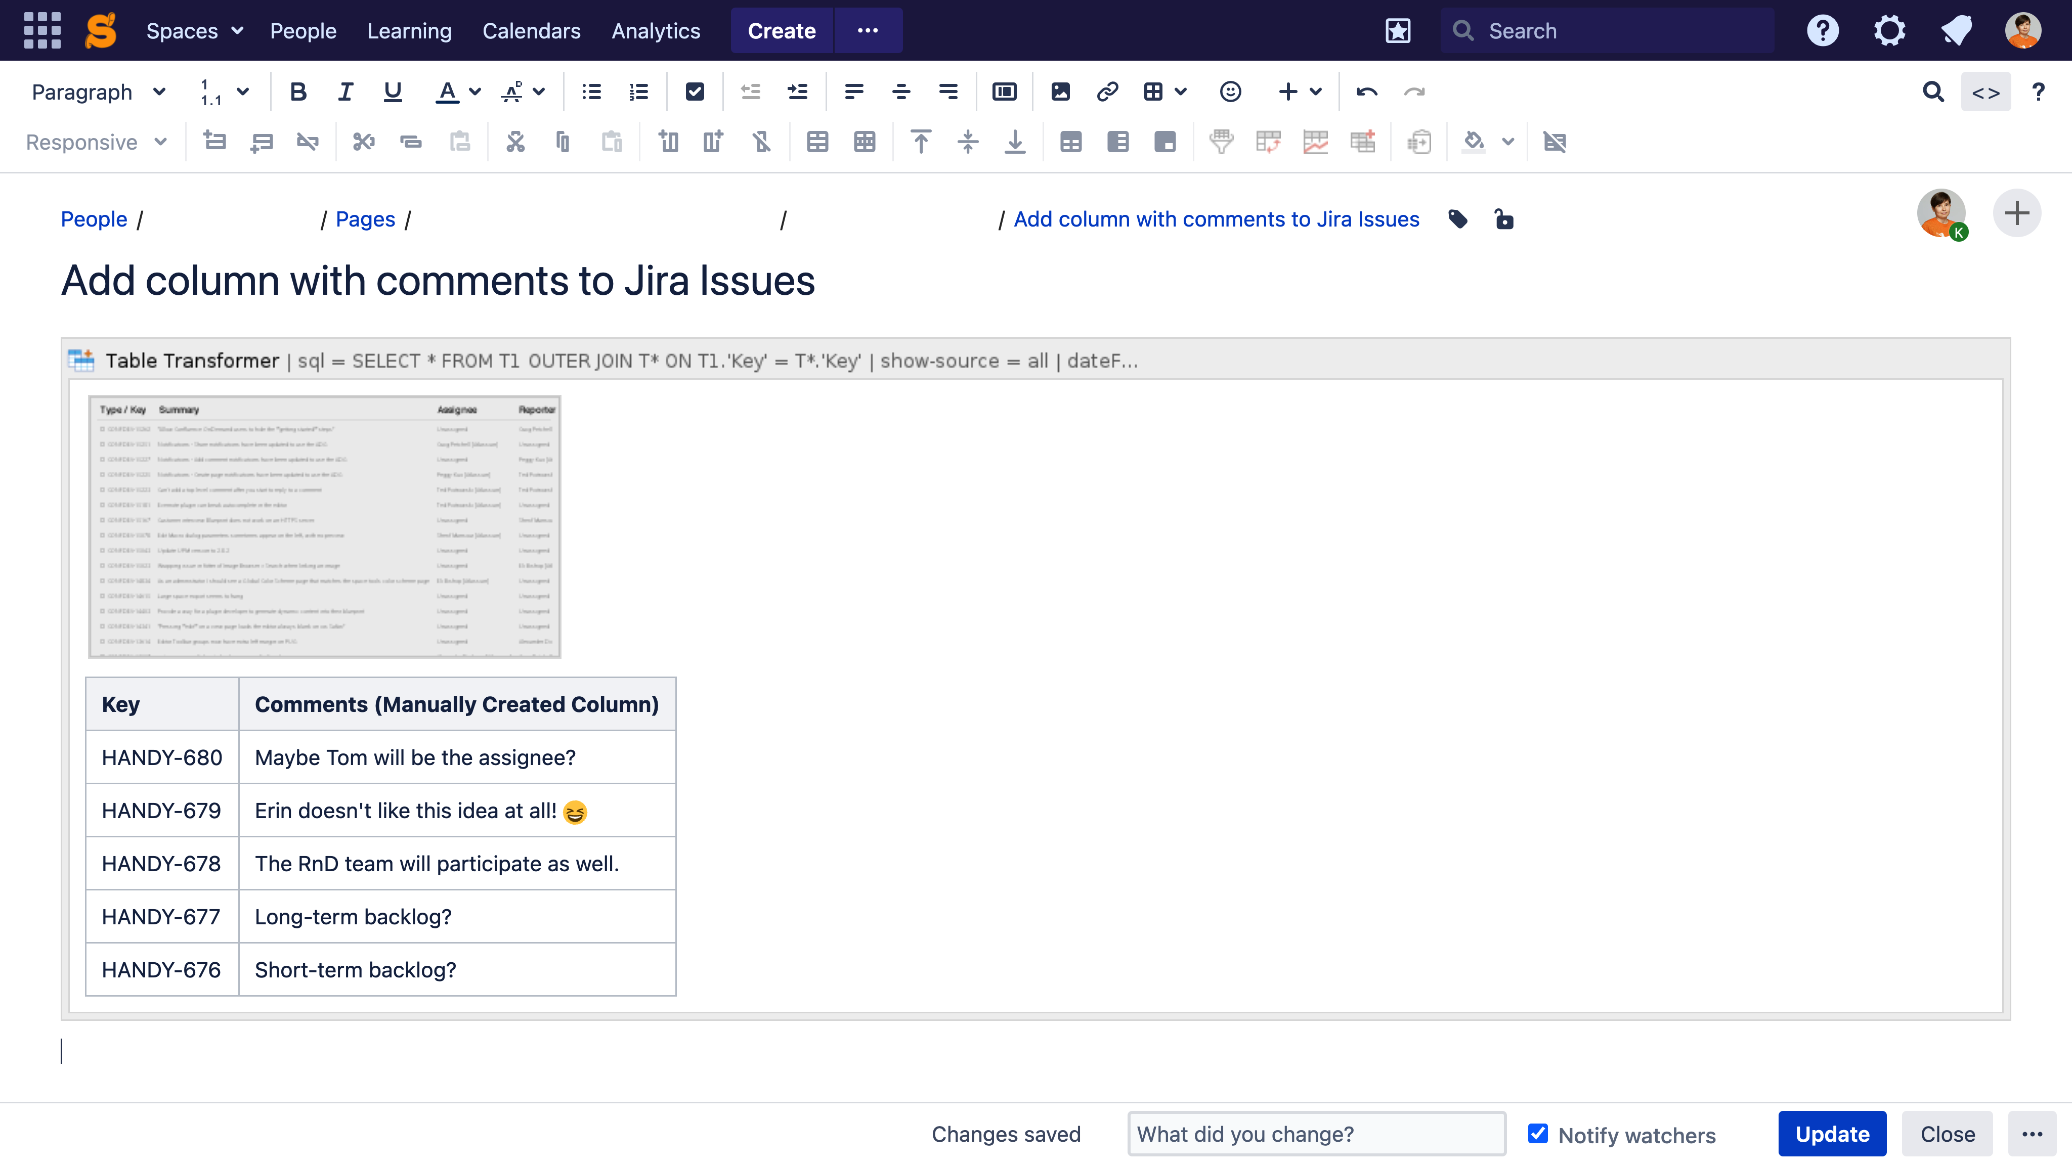Merge table cells
Viewport: 2072px width, 1165px height.
[x=818, y=142]
